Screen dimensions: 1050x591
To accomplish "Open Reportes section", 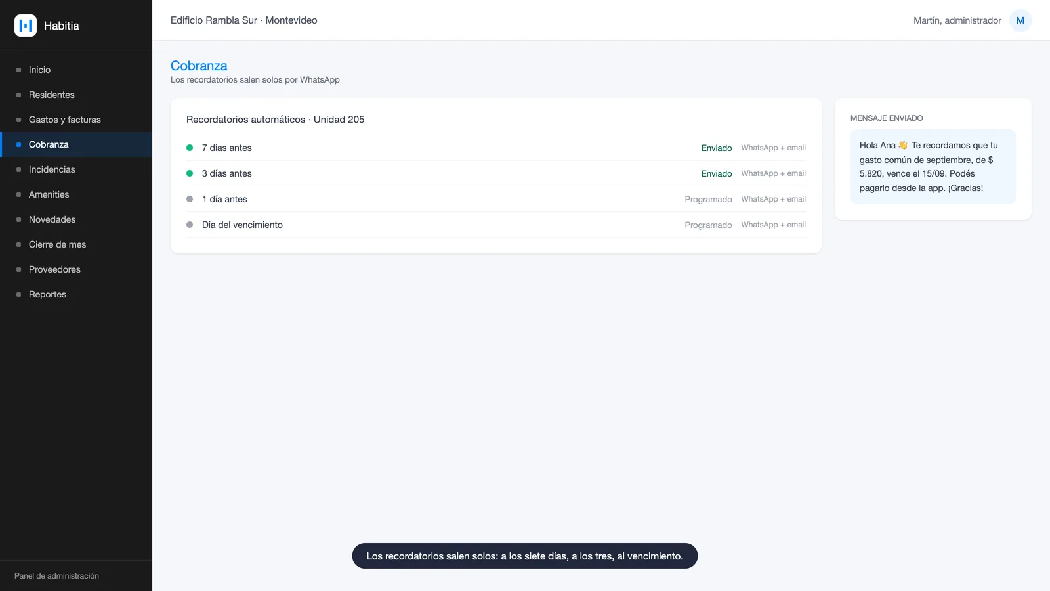I will [x=76, y=294].
